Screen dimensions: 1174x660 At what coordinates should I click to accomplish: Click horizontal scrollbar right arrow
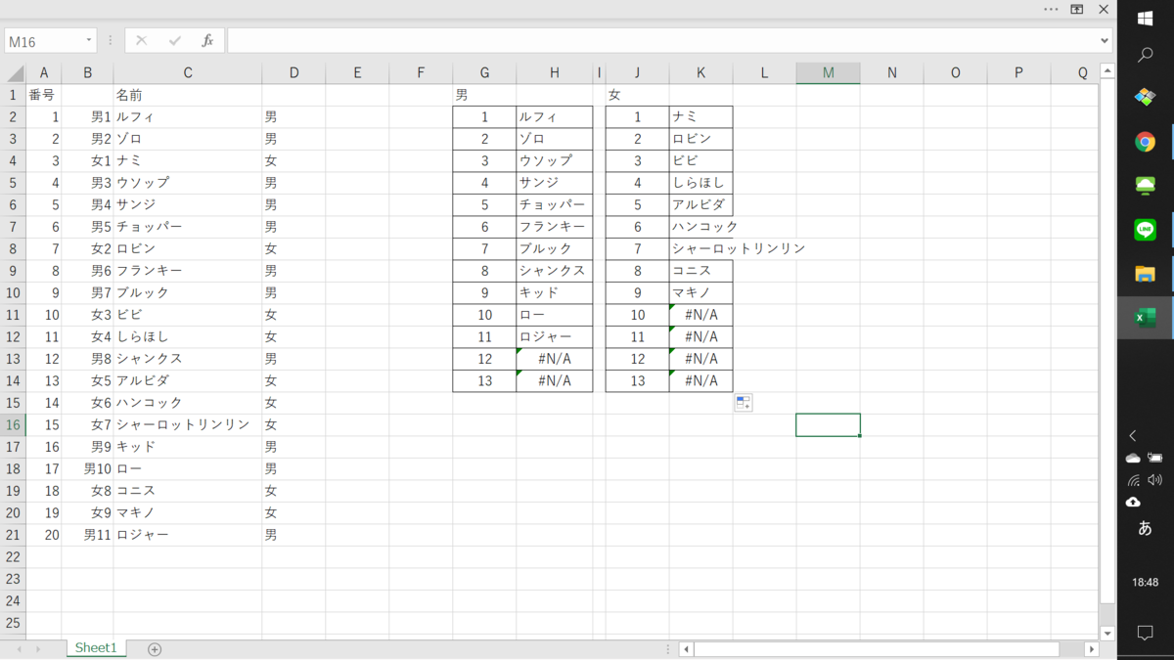coord(1092,649)
